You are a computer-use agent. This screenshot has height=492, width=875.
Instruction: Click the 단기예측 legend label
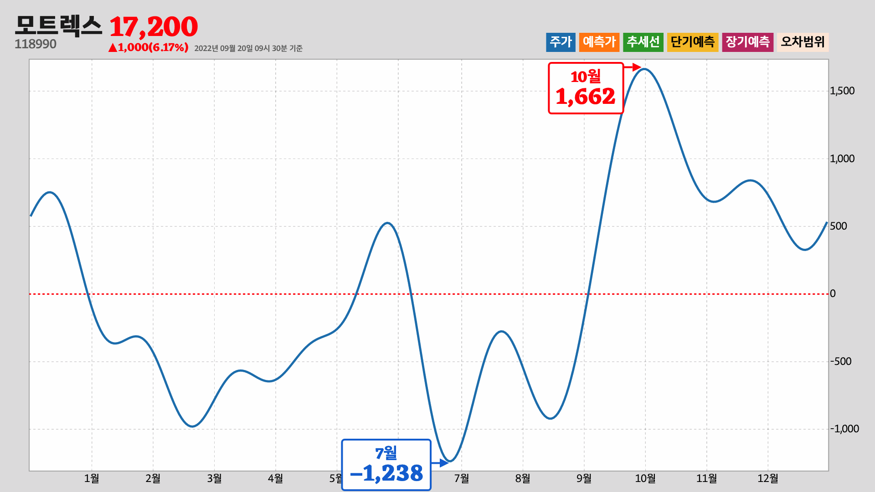693,42
